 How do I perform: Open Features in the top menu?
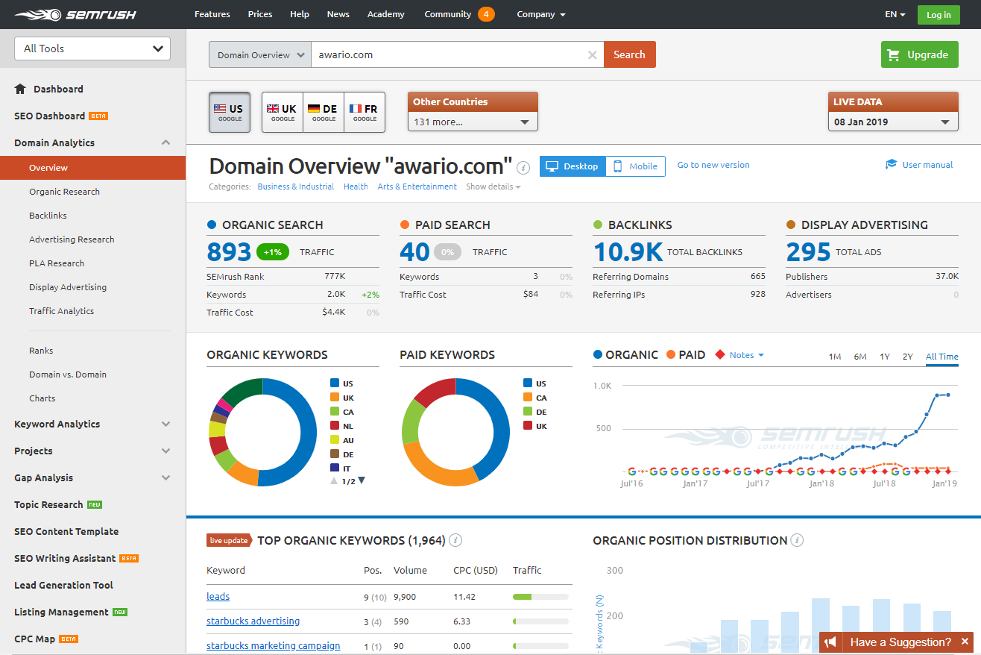[x=212, y=14]
